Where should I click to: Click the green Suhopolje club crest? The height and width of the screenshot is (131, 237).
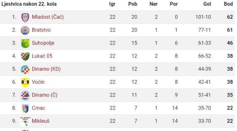25,43
